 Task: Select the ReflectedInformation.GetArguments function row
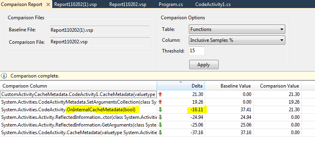point(151,125)
